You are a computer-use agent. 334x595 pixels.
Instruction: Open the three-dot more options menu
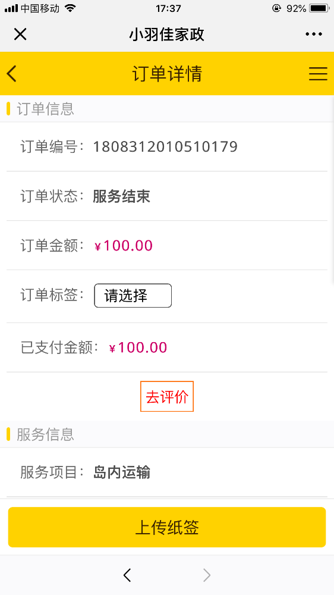[x=314, y=35]
